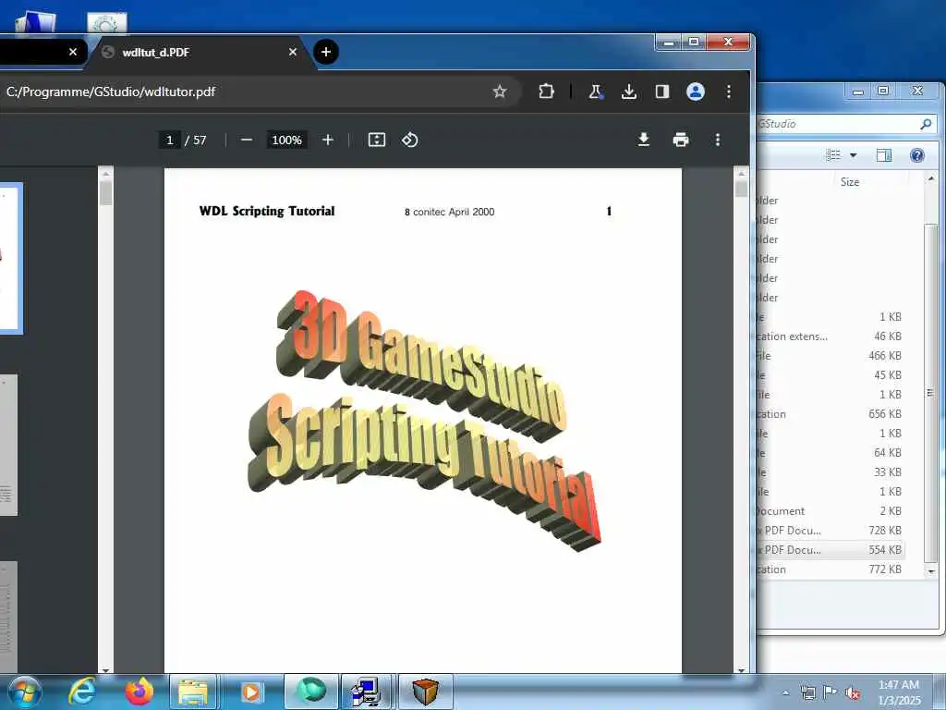This screenshot has height=710, width=946.
Task: Switch to the green sphere taskbar app
Action: pyautogui.click(x=311, y=692)
